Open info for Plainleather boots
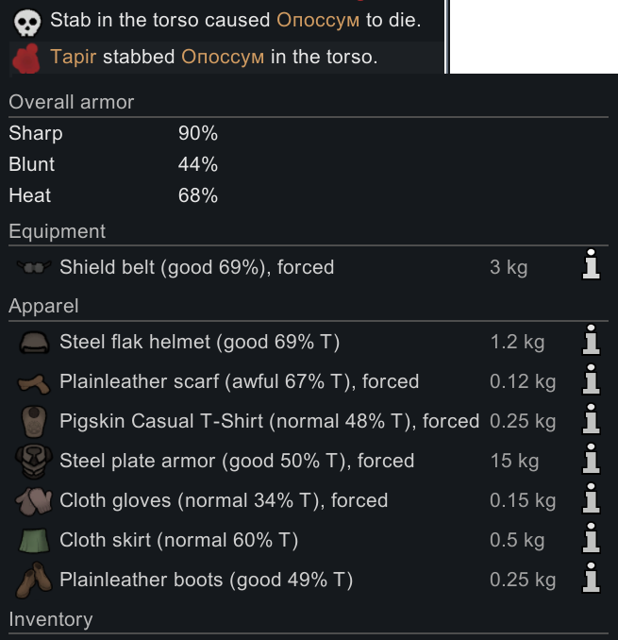The width and height of the screenshot is (618, 640). (591, 580)
